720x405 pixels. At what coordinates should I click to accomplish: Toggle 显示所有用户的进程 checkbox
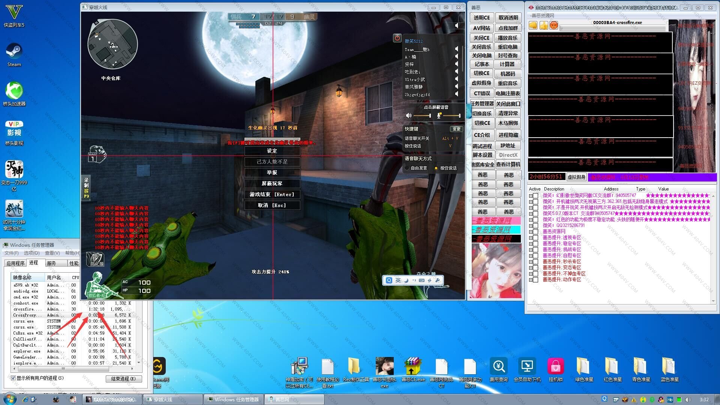[x=13, y=378]
